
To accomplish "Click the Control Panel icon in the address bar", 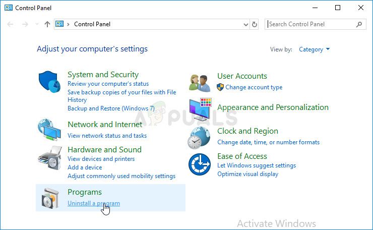I will (x=59, y=24).
